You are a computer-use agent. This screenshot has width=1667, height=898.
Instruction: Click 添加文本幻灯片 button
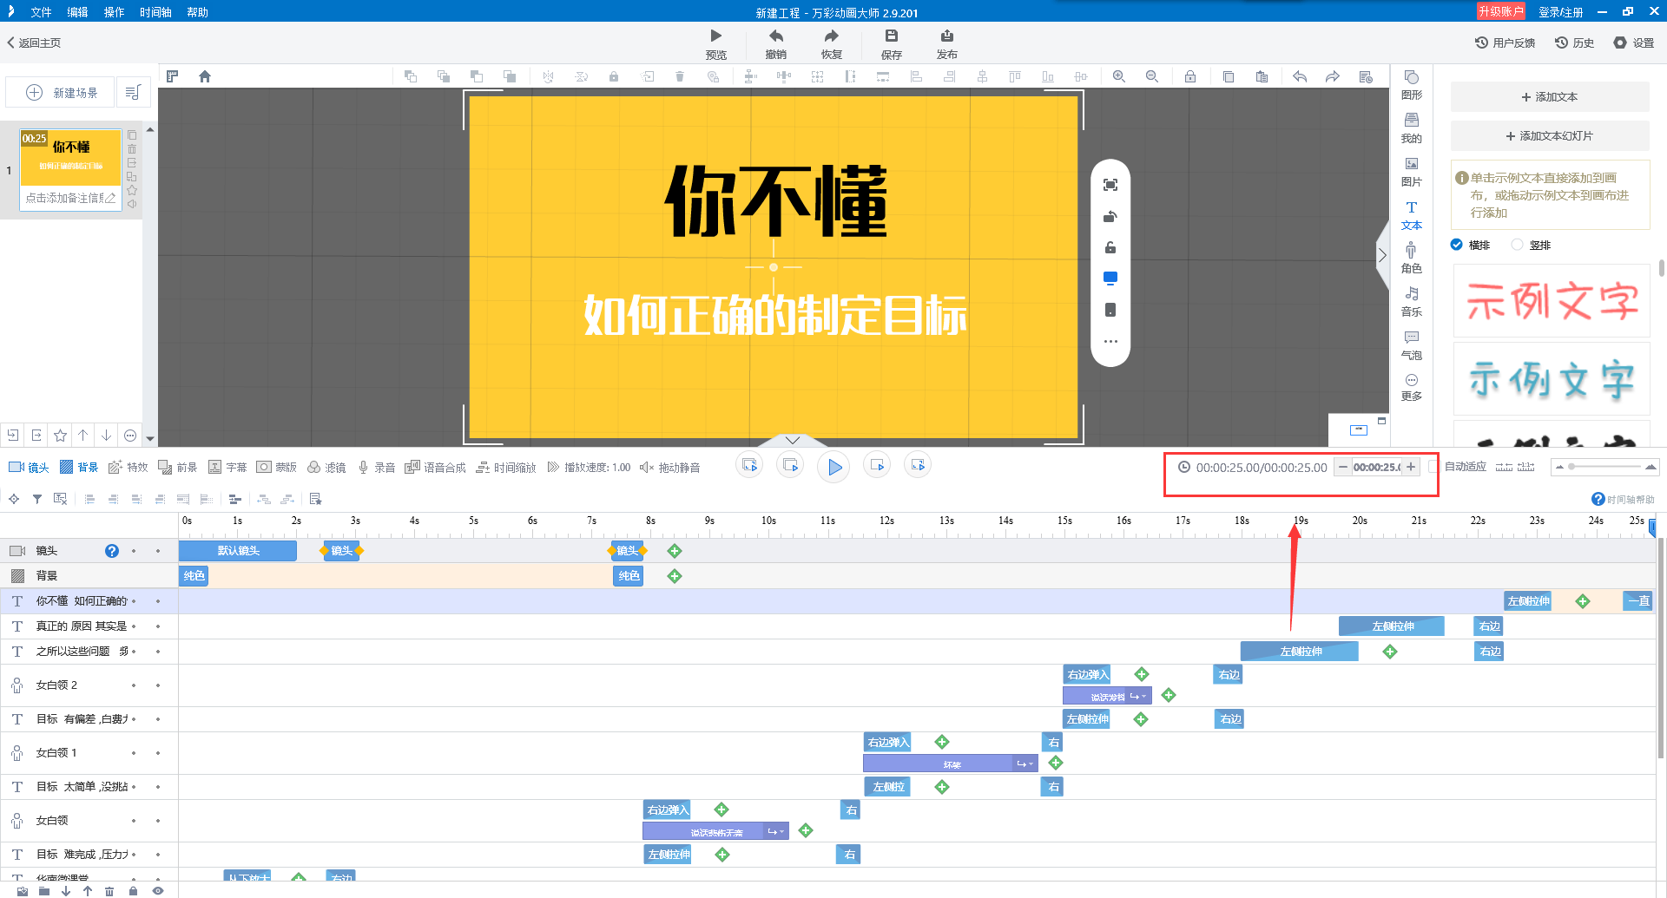[x=1550, y=136]
